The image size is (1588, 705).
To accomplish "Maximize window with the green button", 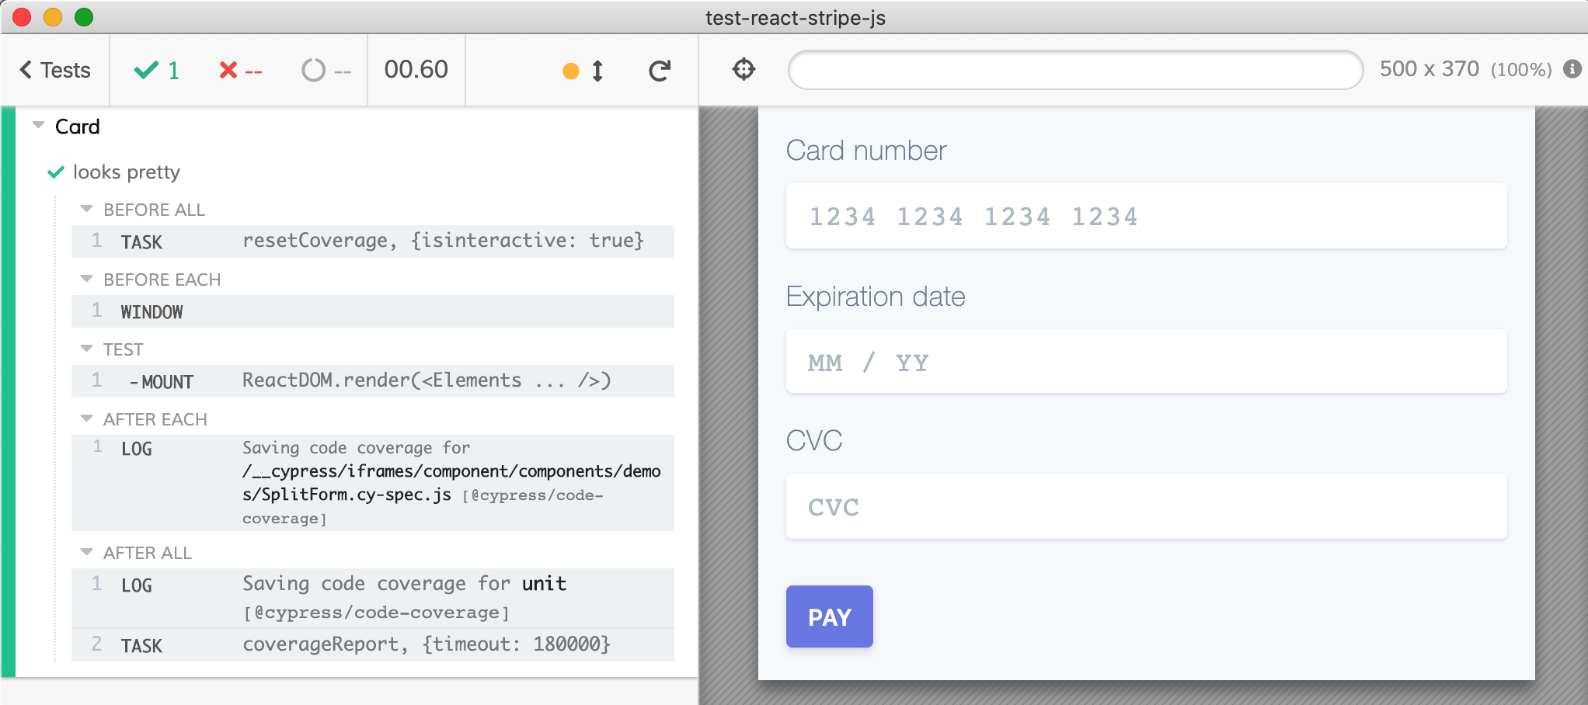I will pos(84,17).
